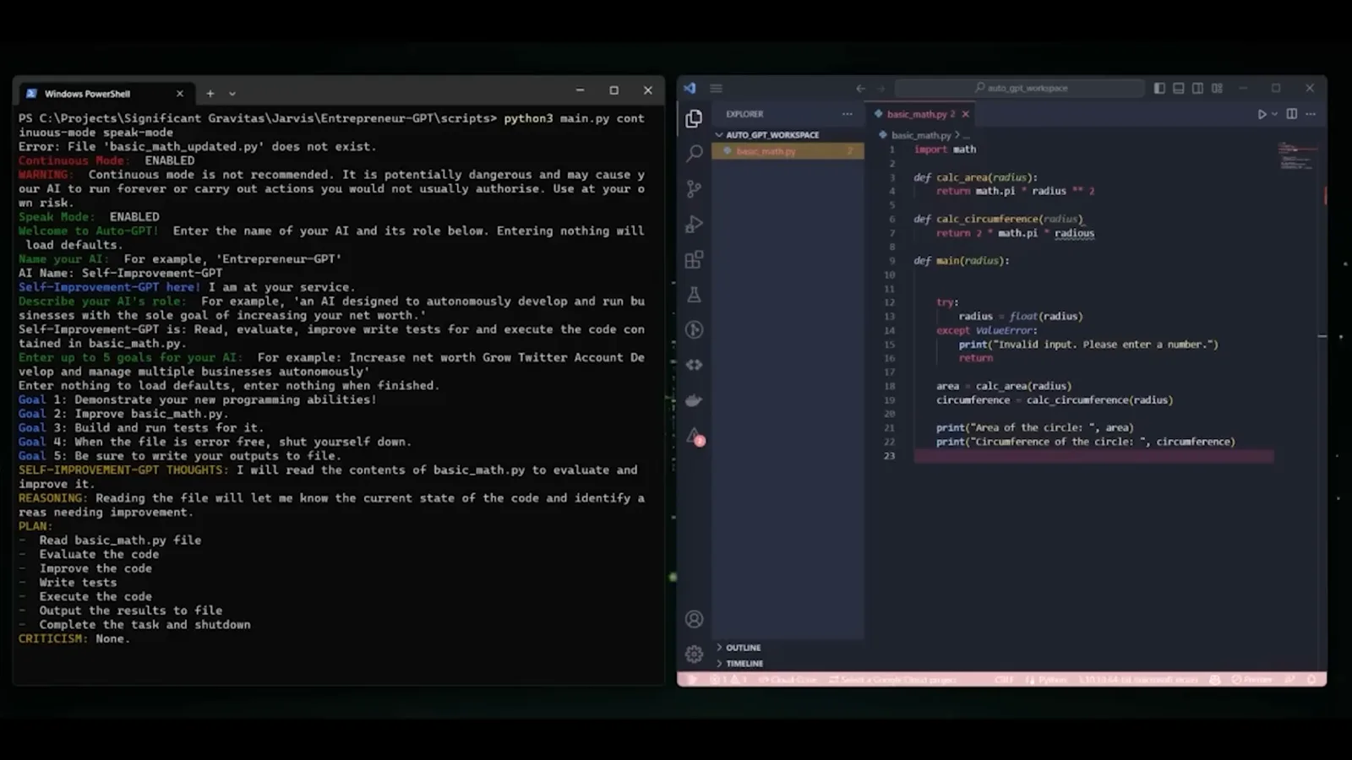Customize layout in VS Code title bar

click(1217, 88)
